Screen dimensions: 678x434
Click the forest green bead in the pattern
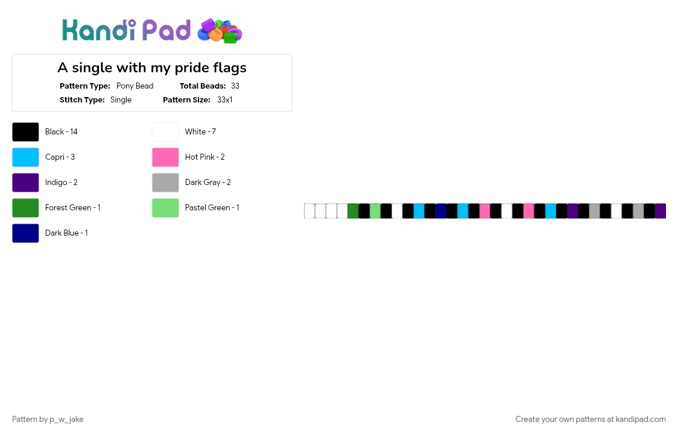tap(353, 212)
